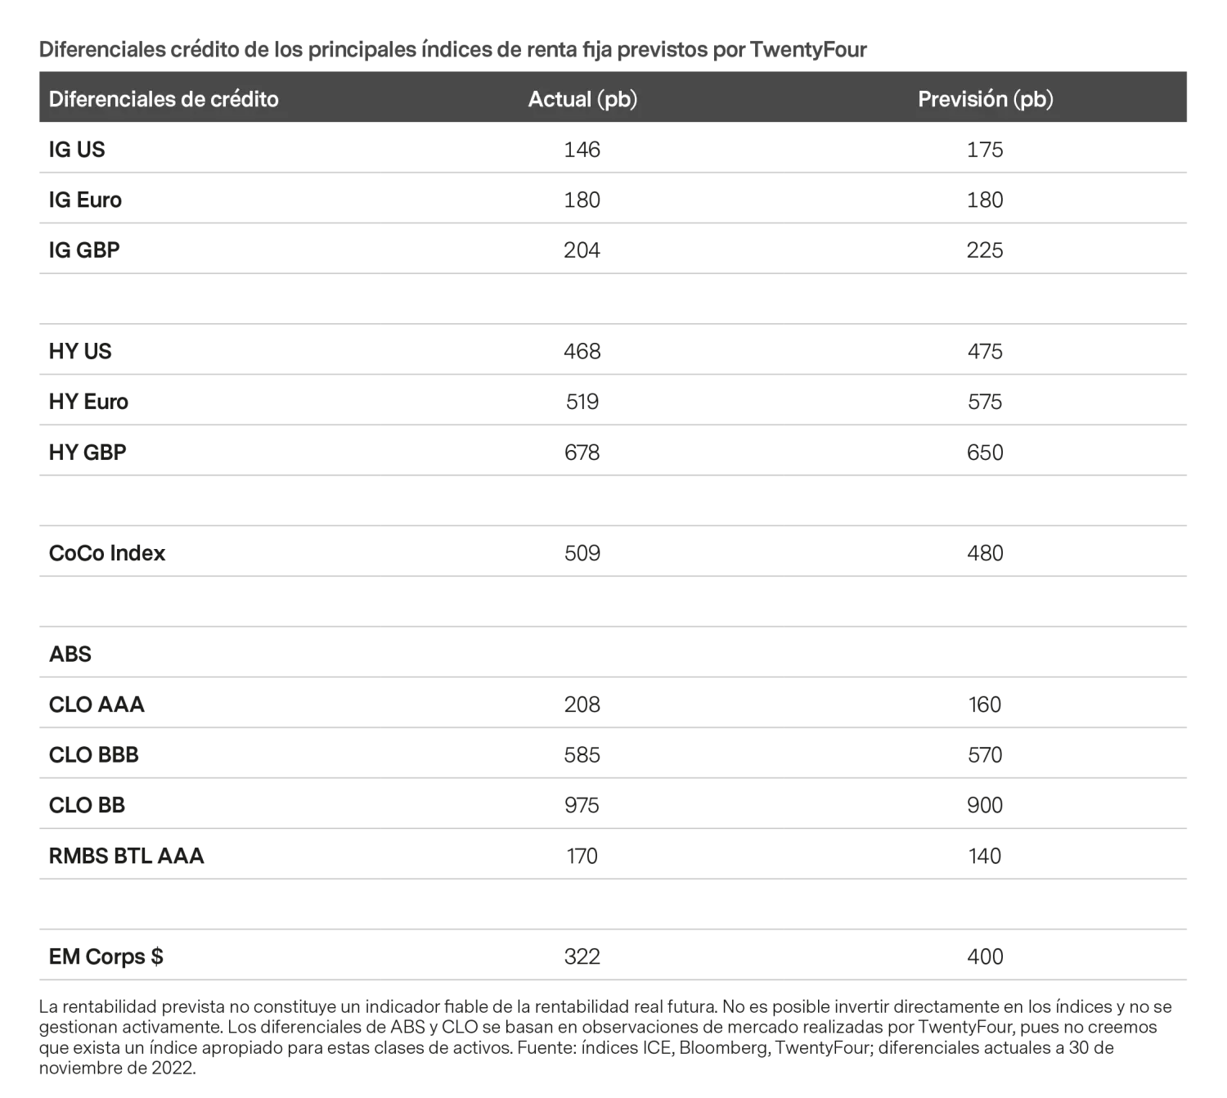Screen dimensions: 1227x1098
Task: Click the footnote disclaimer paragraph
Action: click(x=605, y=1037)
